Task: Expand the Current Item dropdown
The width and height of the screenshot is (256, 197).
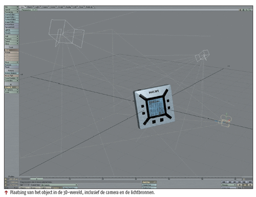Action: (x=59, y=185)
